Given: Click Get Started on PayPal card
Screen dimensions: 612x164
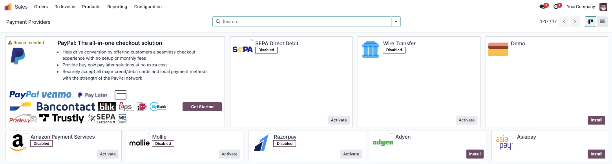Looking at the screenshot, I should (202, 107).
